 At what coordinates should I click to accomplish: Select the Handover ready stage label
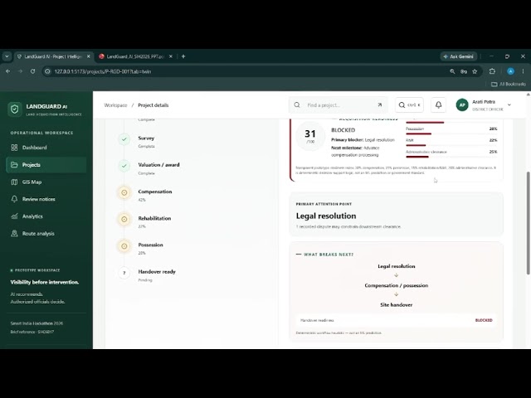[x=157, y=271]
